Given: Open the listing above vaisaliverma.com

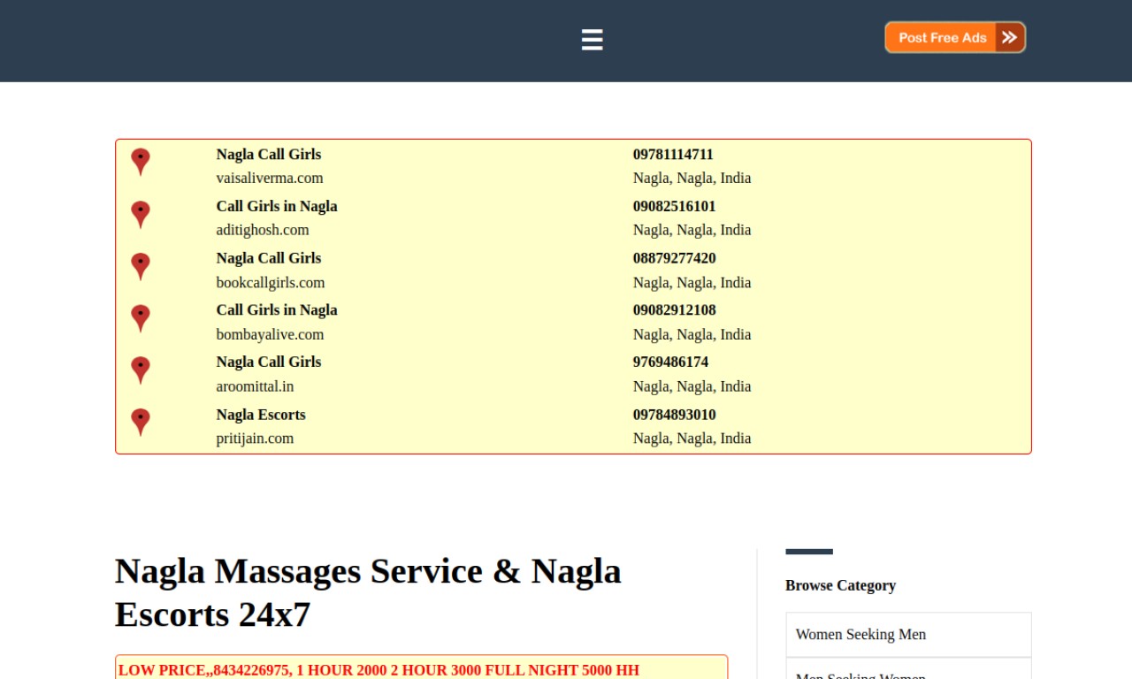Looking at the screenshot, I should 269,154.
